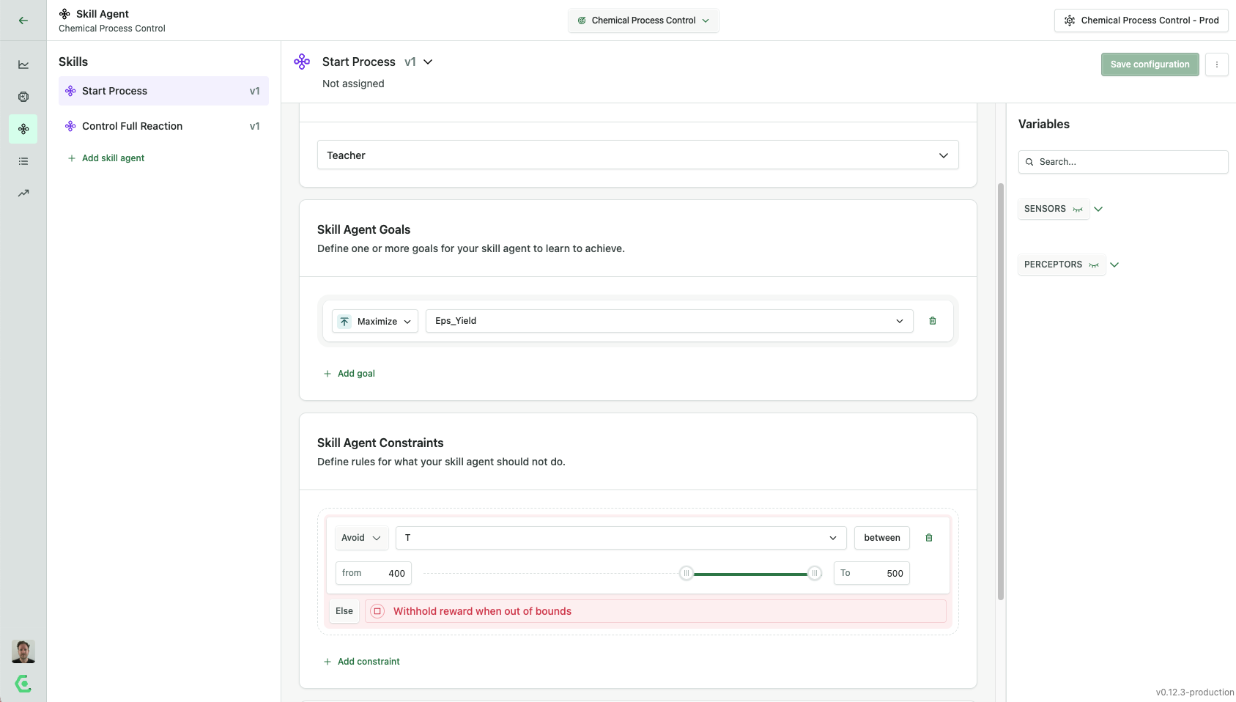This screenshot has height=702, width=1236.
Task: Click the Start Process skill list icon
Action: click(70, 91)
